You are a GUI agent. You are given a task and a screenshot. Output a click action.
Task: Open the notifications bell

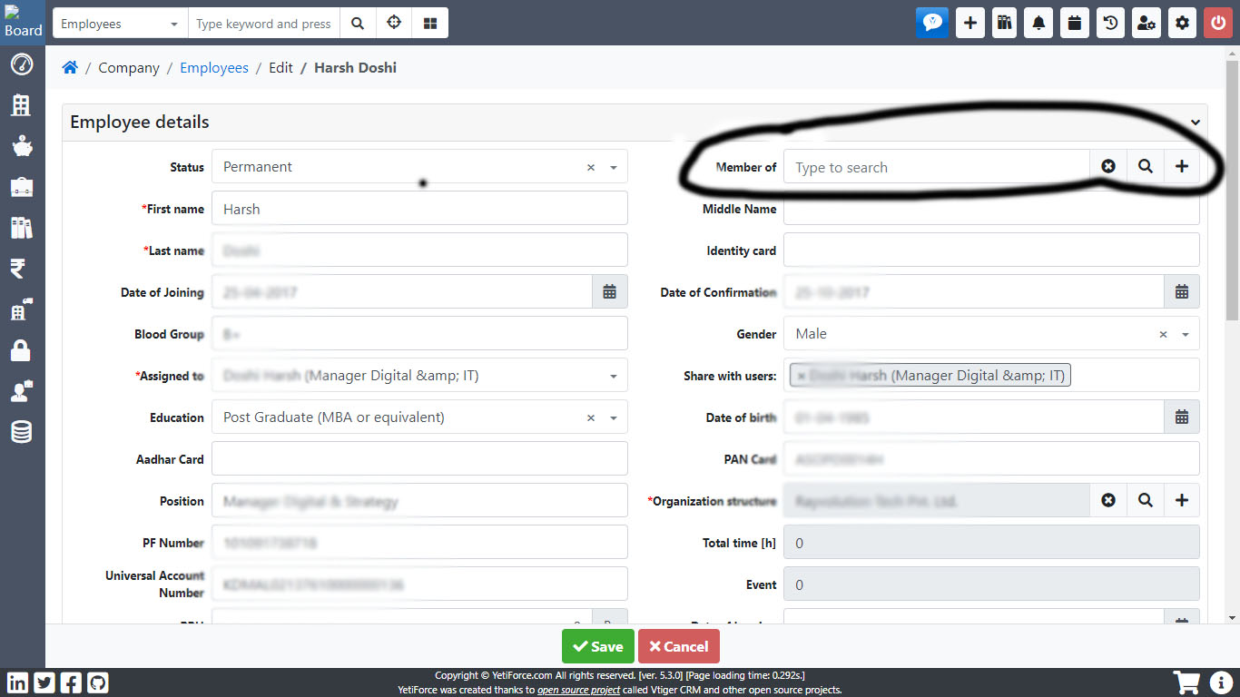[1038, 23]
